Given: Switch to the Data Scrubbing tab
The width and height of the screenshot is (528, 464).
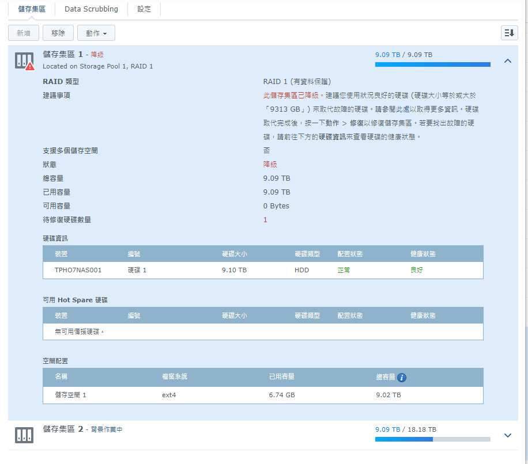Looking at the screenshot, I should (91, 9).
